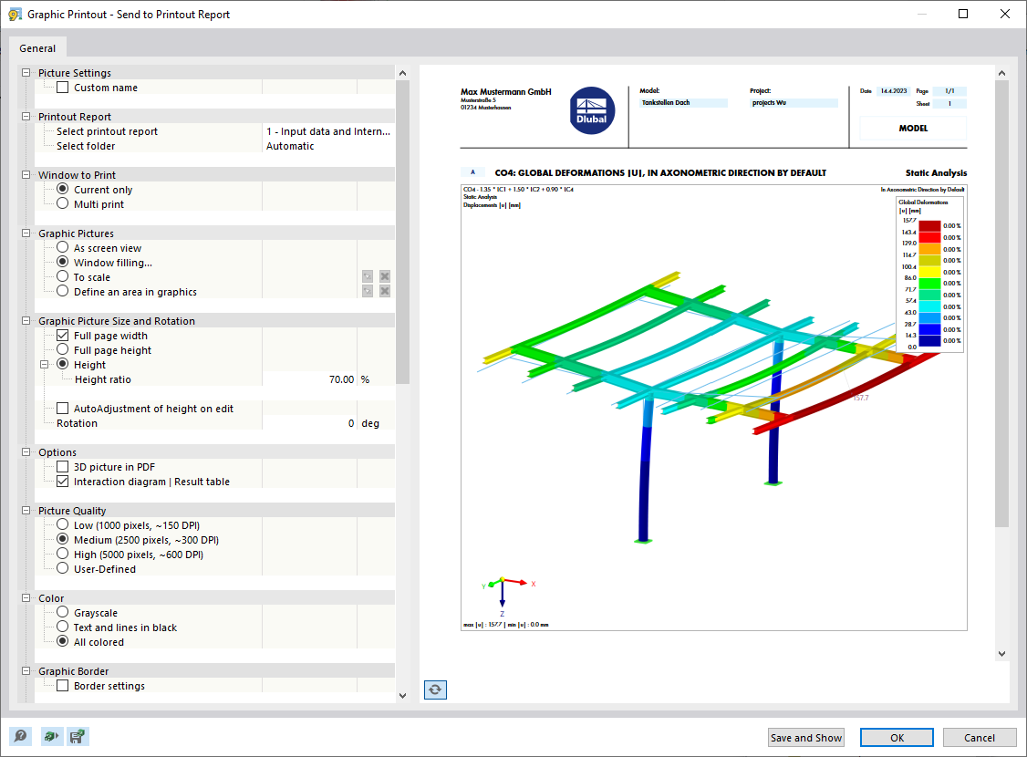The height and width of the screenshot is (757, 1027).
Task: Click the settings panel scroll up arrow
Action: coord(402,73)
